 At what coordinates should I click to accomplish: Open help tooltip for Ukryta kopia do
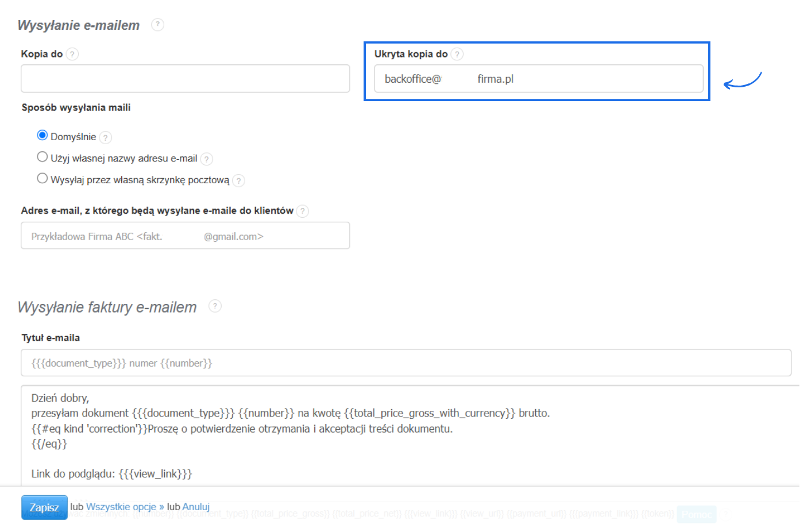[457, 54]
